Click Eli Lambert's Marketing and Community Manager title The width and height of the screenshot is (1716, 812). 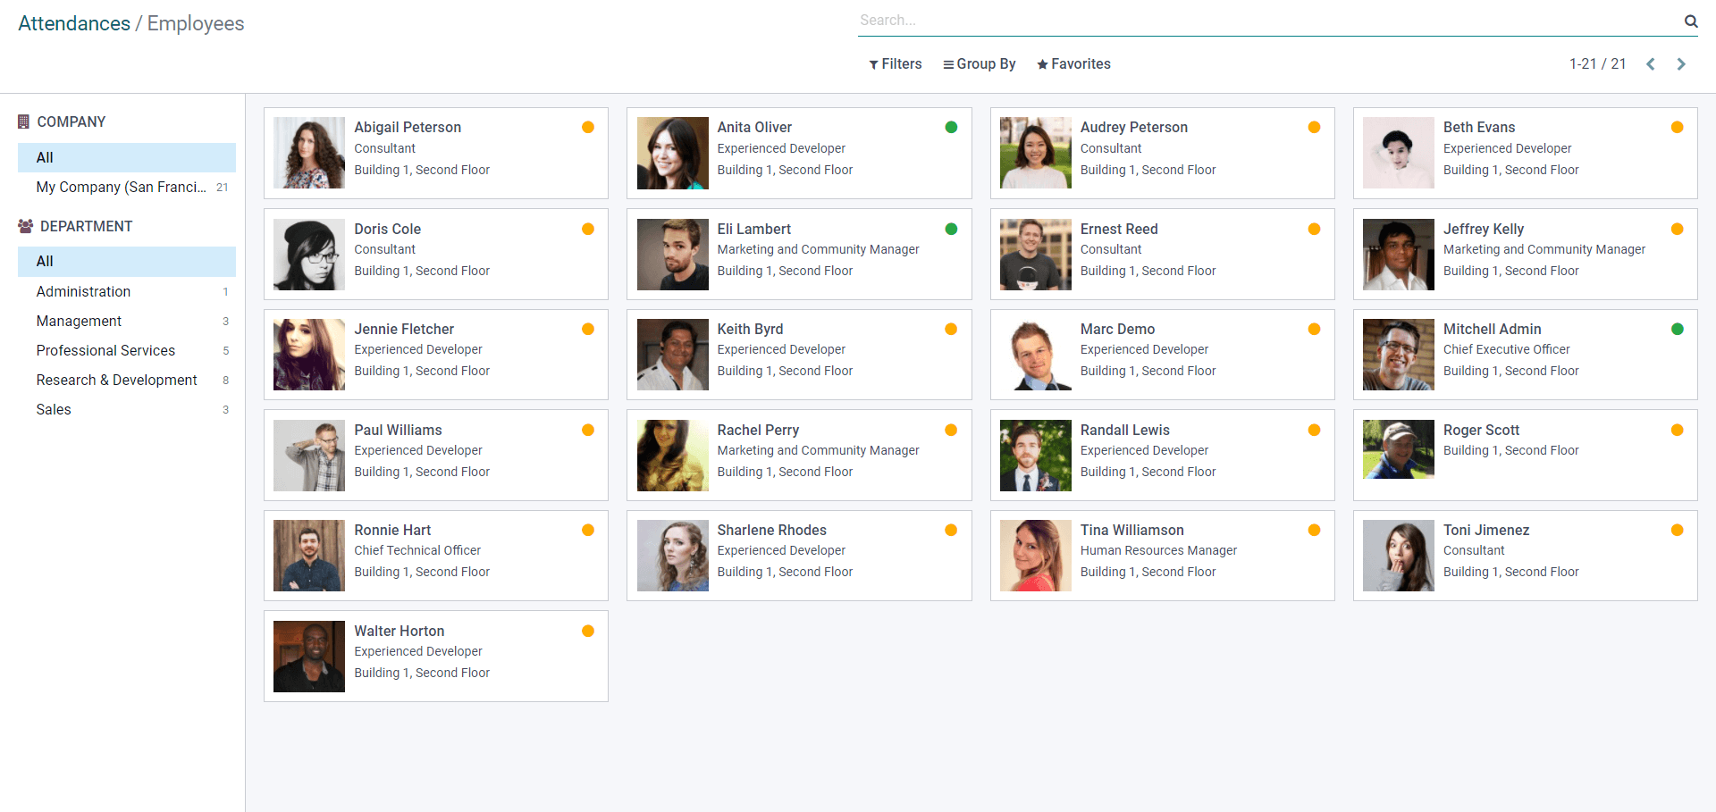(818, 249)
